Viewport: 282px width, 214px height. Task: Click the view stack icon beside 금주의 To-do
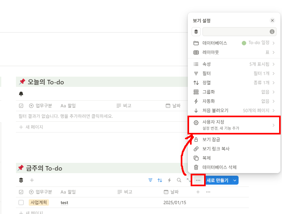click(20, 180)
